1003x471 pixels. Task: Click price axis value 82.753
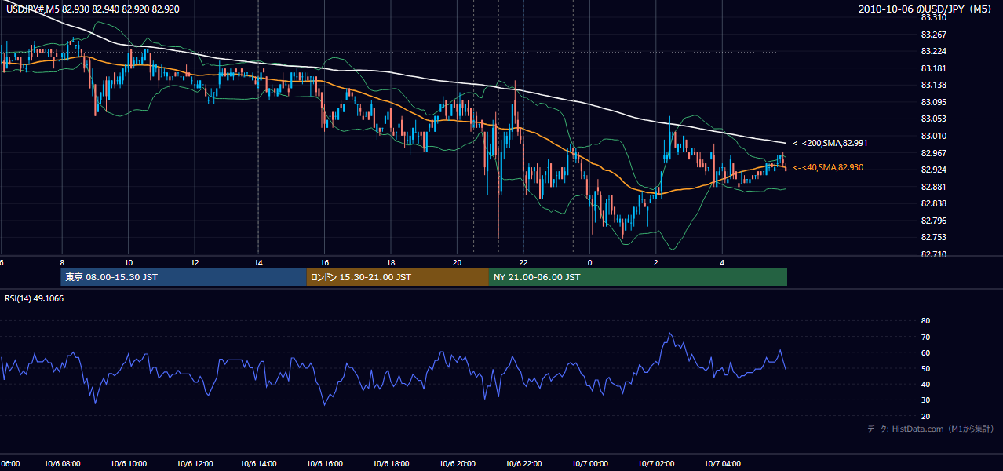(932, 237)
